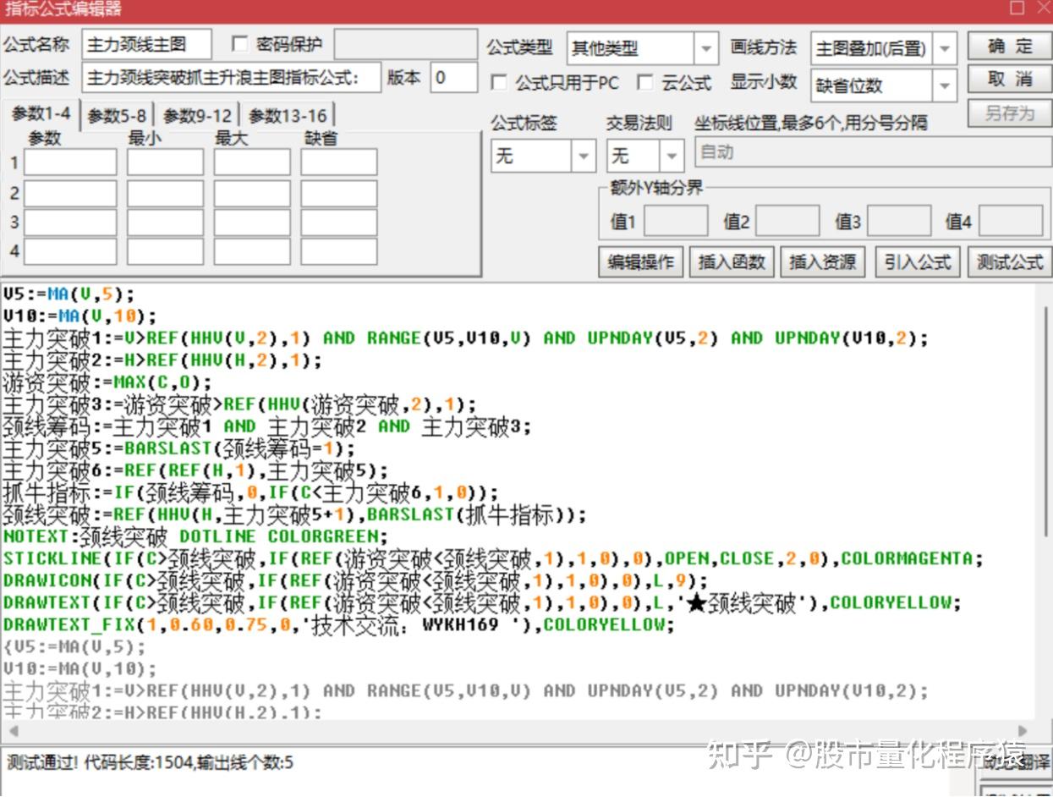Viewport: 1053px width, 797px height.
Task: Switch to the 参数9-12 tab
Action: 197,116
